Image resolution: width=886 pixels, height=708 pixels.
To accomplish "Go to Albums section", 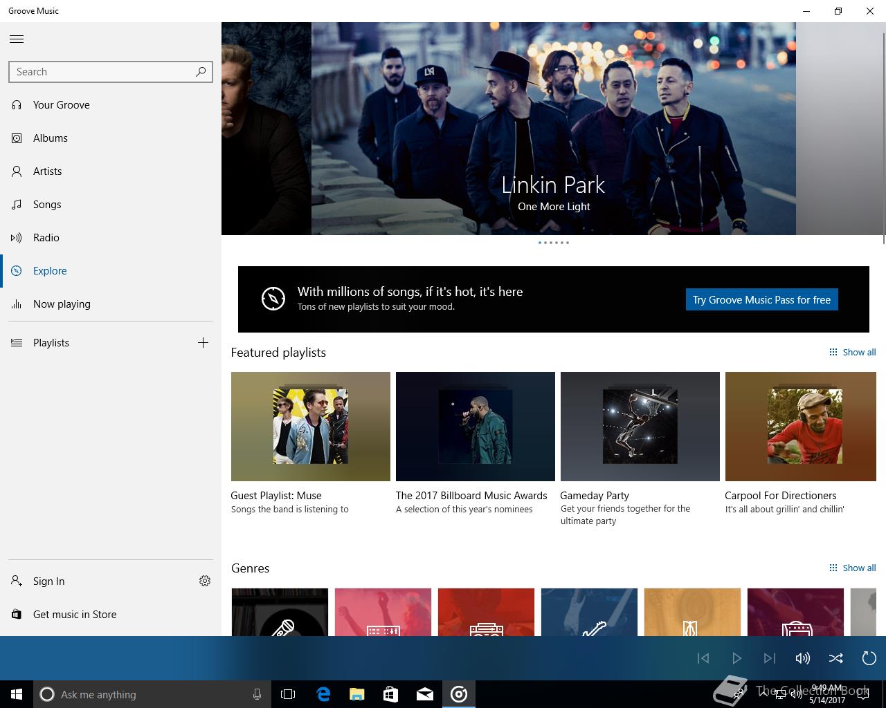I will point(111,138).
